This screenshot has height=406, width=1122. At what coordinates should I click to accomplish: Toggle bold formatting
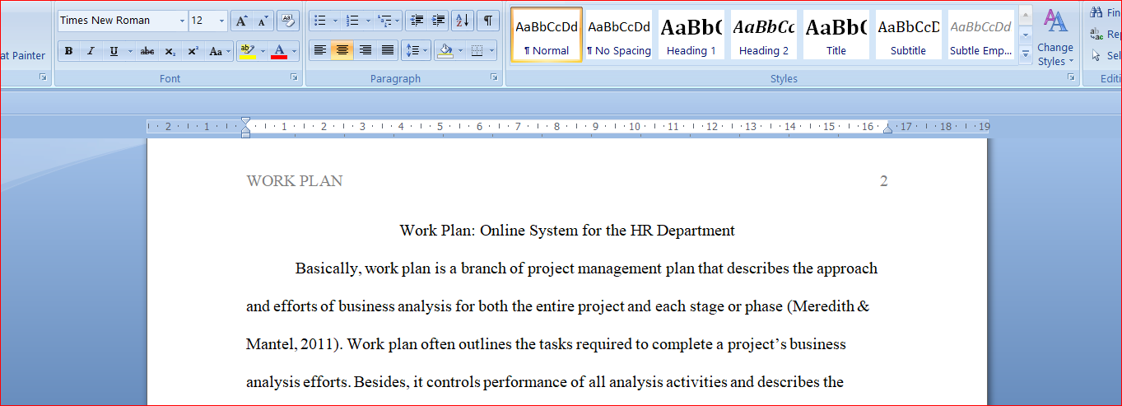[69, 51]
